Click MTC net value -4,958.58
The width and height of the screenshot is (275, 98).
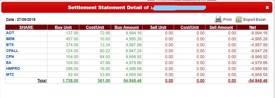tap(259, 75)
